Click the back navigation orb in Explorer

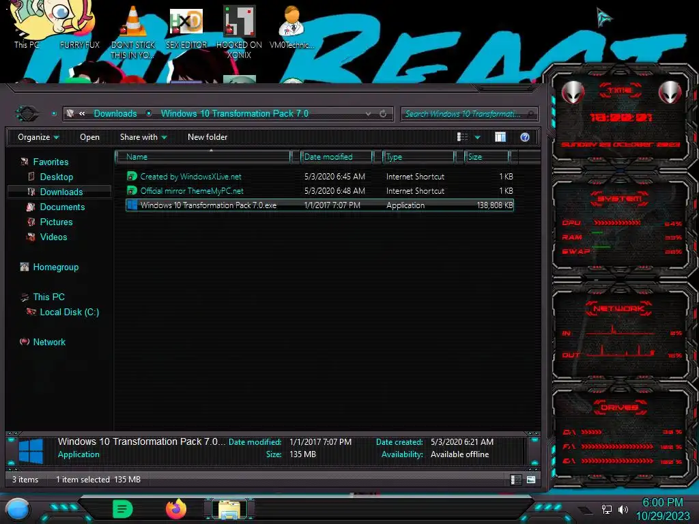coord(27,114)
